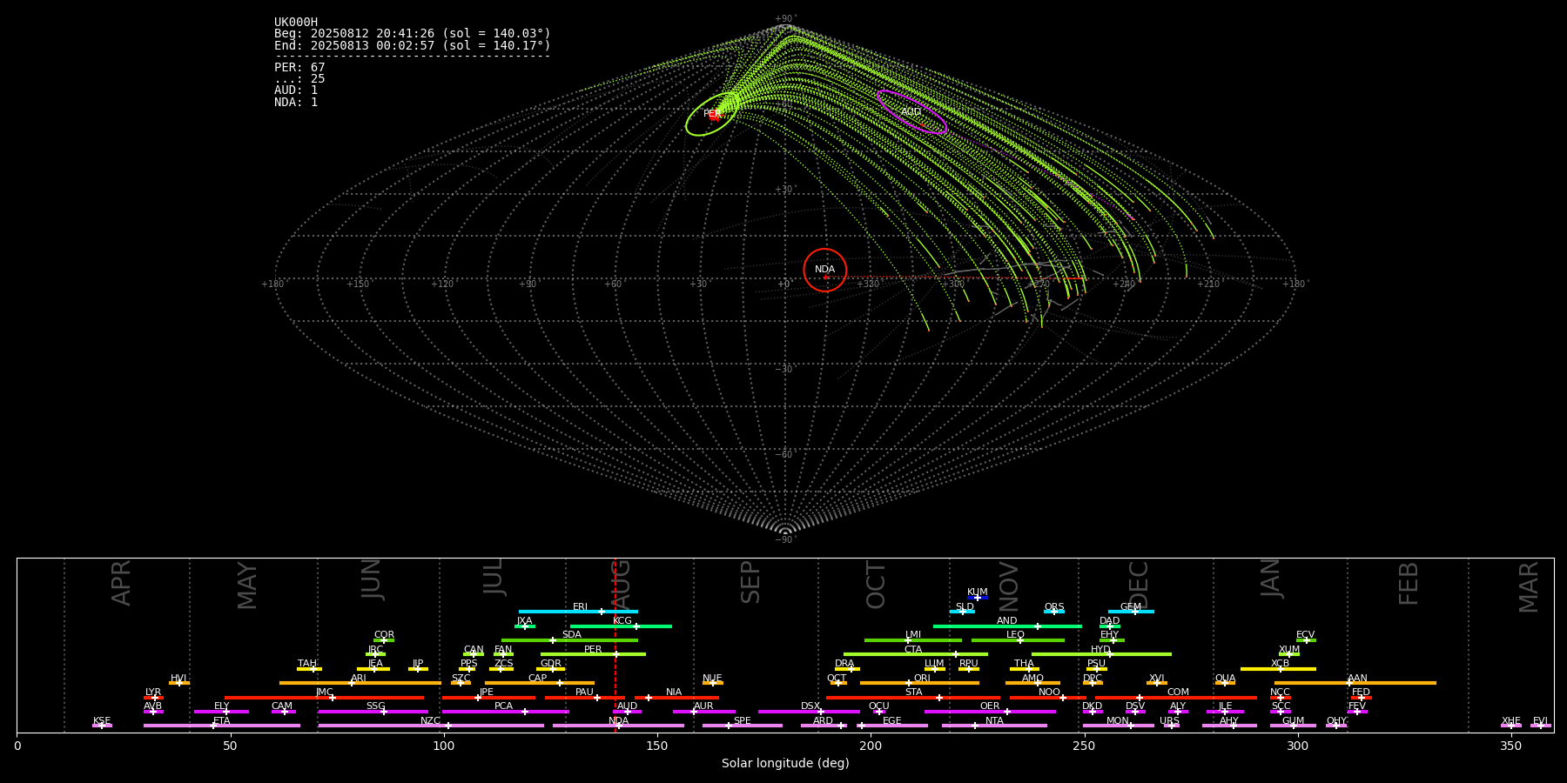Click the DEC month label in timeline

1139,585
